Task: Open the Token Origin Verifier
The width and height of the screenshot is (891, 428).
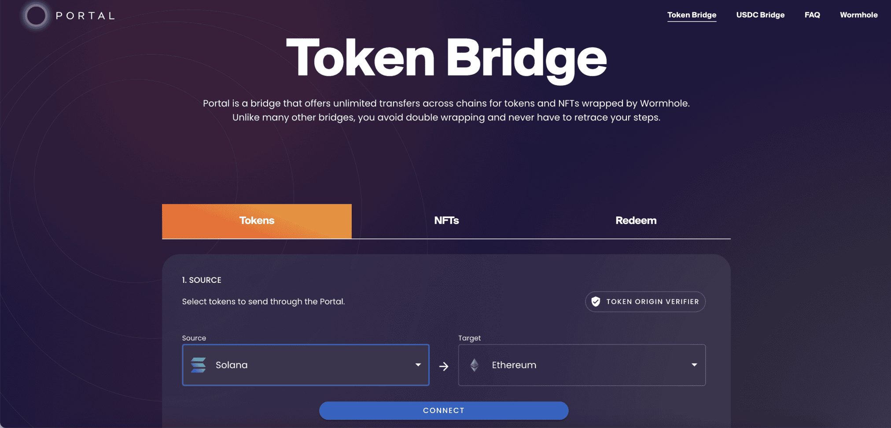Action: (x=645, y=302)
